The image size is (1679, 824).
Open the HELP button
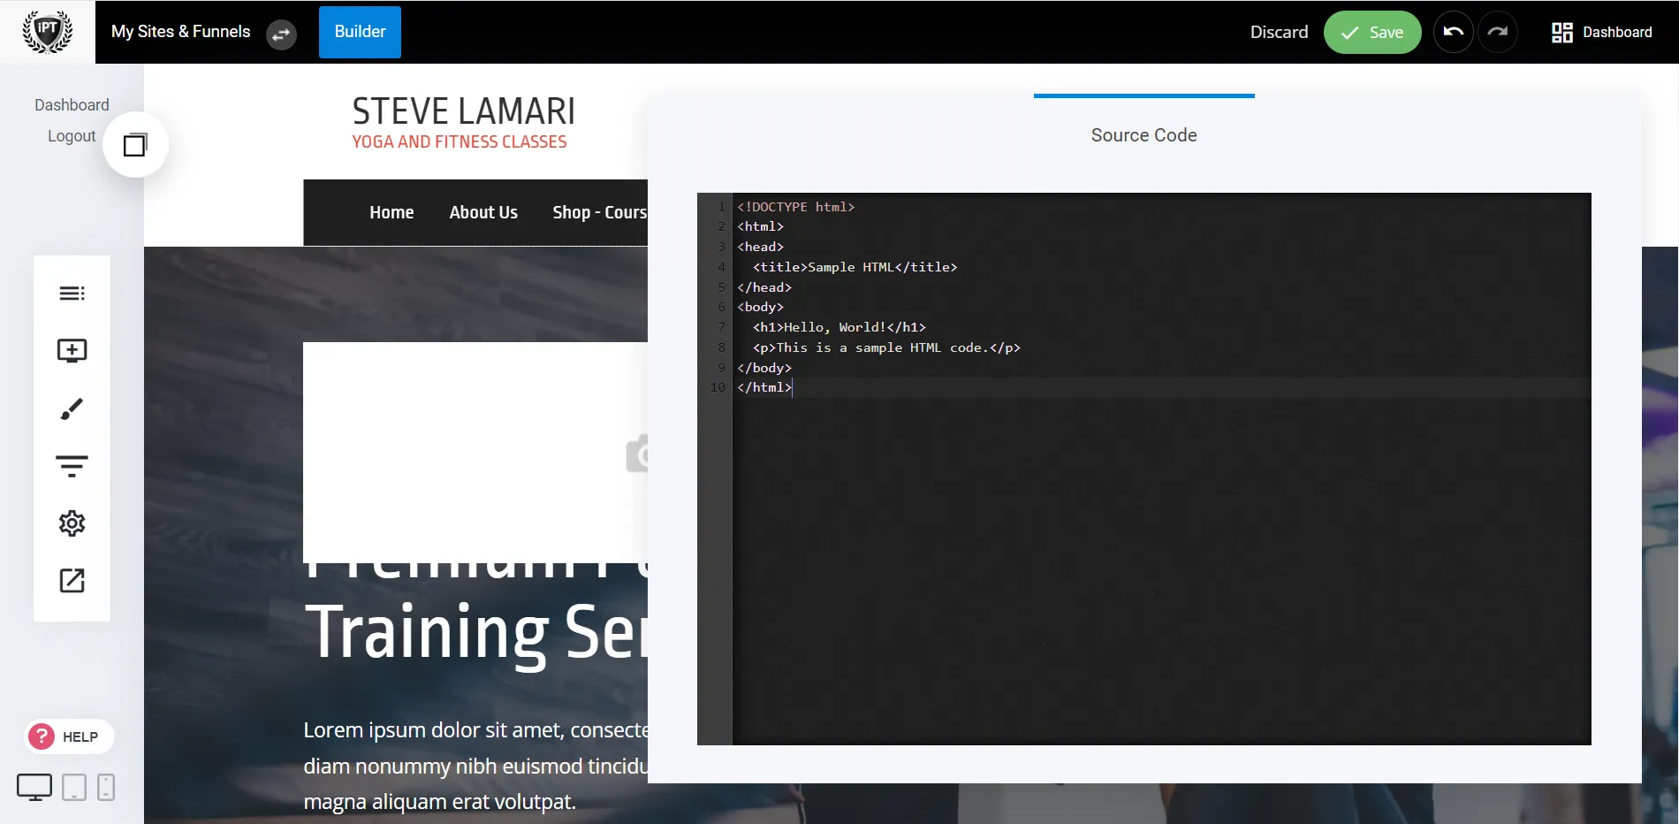coord(69,736)
